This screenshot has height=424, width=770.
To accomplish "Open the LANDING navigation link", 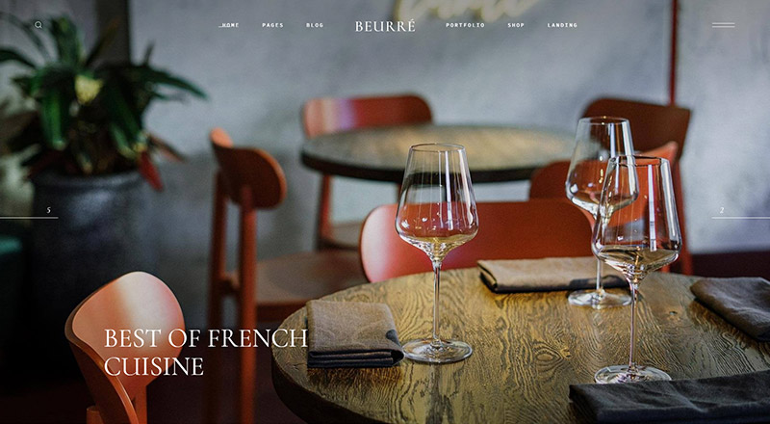I will pyautogui.click(x=562, y=25).
